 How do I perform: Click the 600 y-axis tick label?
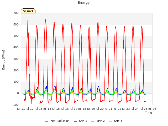(16, 24)
